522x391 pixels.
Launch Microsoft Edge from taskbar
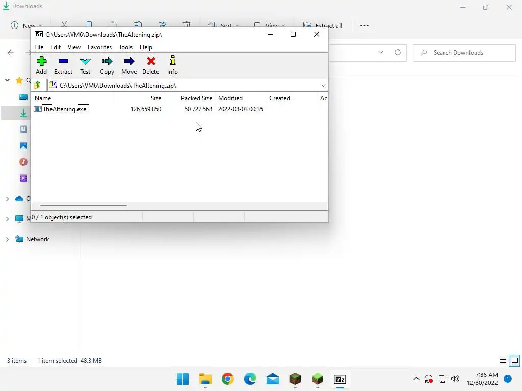250,379
